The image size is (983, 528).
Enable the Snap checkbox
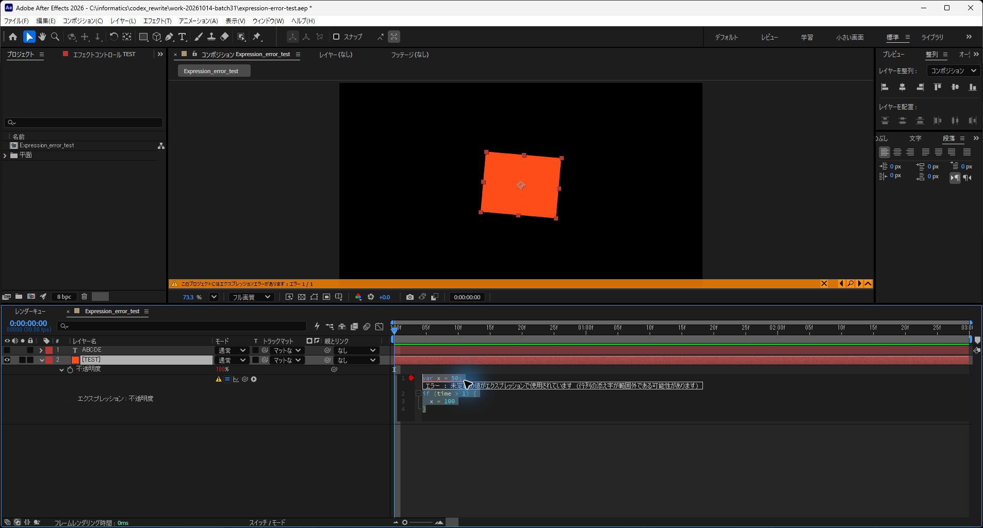point(336,37)
